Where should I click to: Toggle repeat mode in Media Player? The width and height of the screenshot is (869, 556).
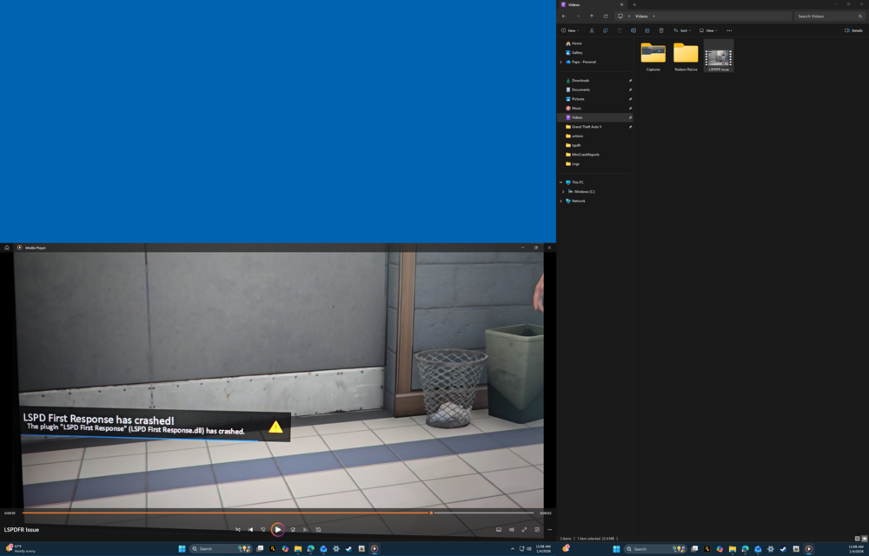(318, 529)
